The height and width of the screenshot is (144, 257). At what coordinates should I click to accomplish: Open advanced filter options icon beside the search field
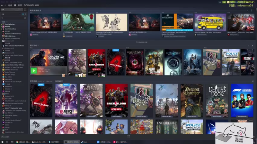pos(25,18)
